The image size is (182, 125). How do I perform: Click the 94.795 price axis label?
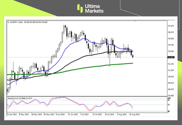pos(171,45)
